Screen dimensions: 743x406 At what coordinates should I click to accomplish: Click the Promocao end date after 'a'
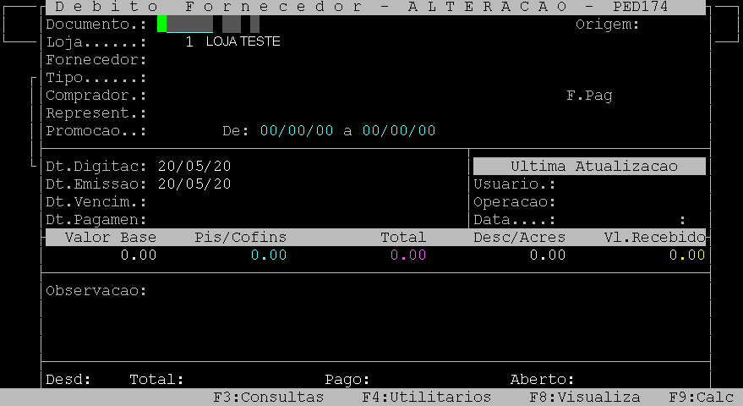[x=399, y=131]
